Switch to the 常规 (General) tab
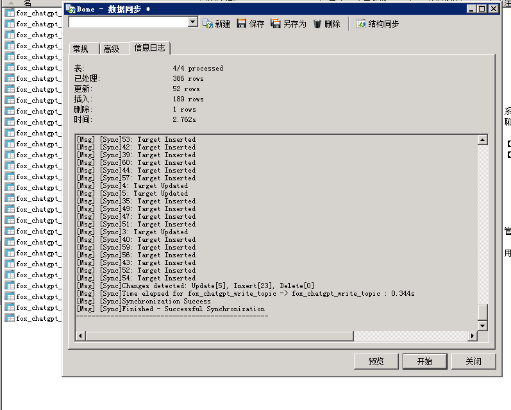 81,49
